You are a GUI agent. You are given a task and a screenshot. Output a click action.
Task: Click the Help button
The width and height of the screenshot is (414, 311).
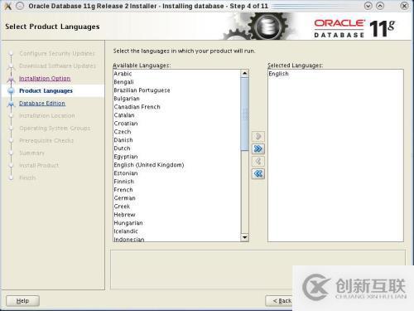(x=22, y=301)
